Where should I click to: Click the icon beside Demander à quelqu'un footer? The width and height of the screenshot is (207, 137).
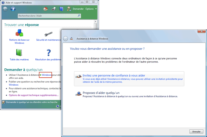click(x=4, y=102)
